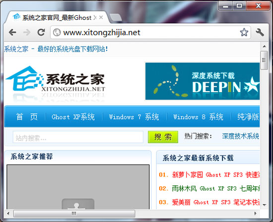Open the DEEPIN 深度系统下载 banner
The image size is (273, 222).
(x=203, y=81)
